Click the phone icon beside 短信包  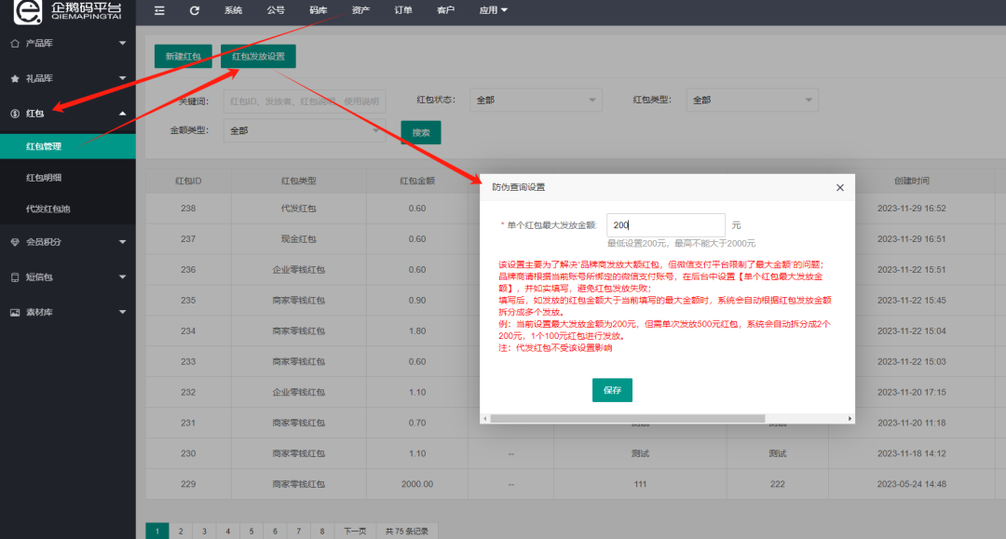15,277
